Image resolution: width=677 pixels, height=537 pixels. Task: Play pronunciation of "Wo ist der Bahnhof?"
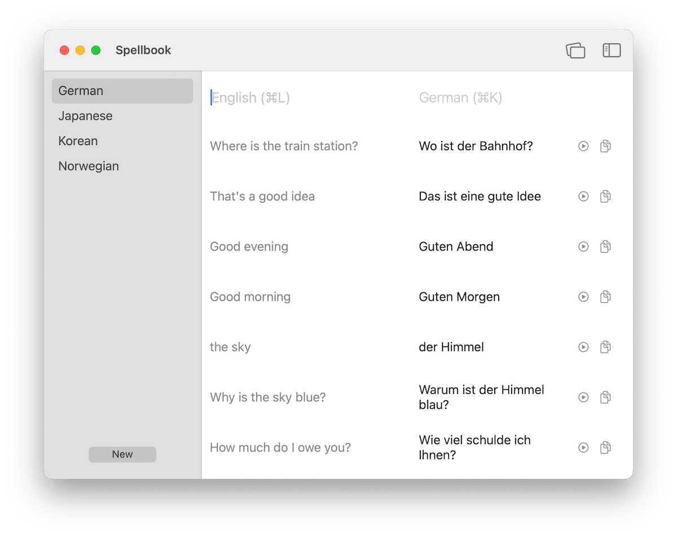click(x=583, y=146)
